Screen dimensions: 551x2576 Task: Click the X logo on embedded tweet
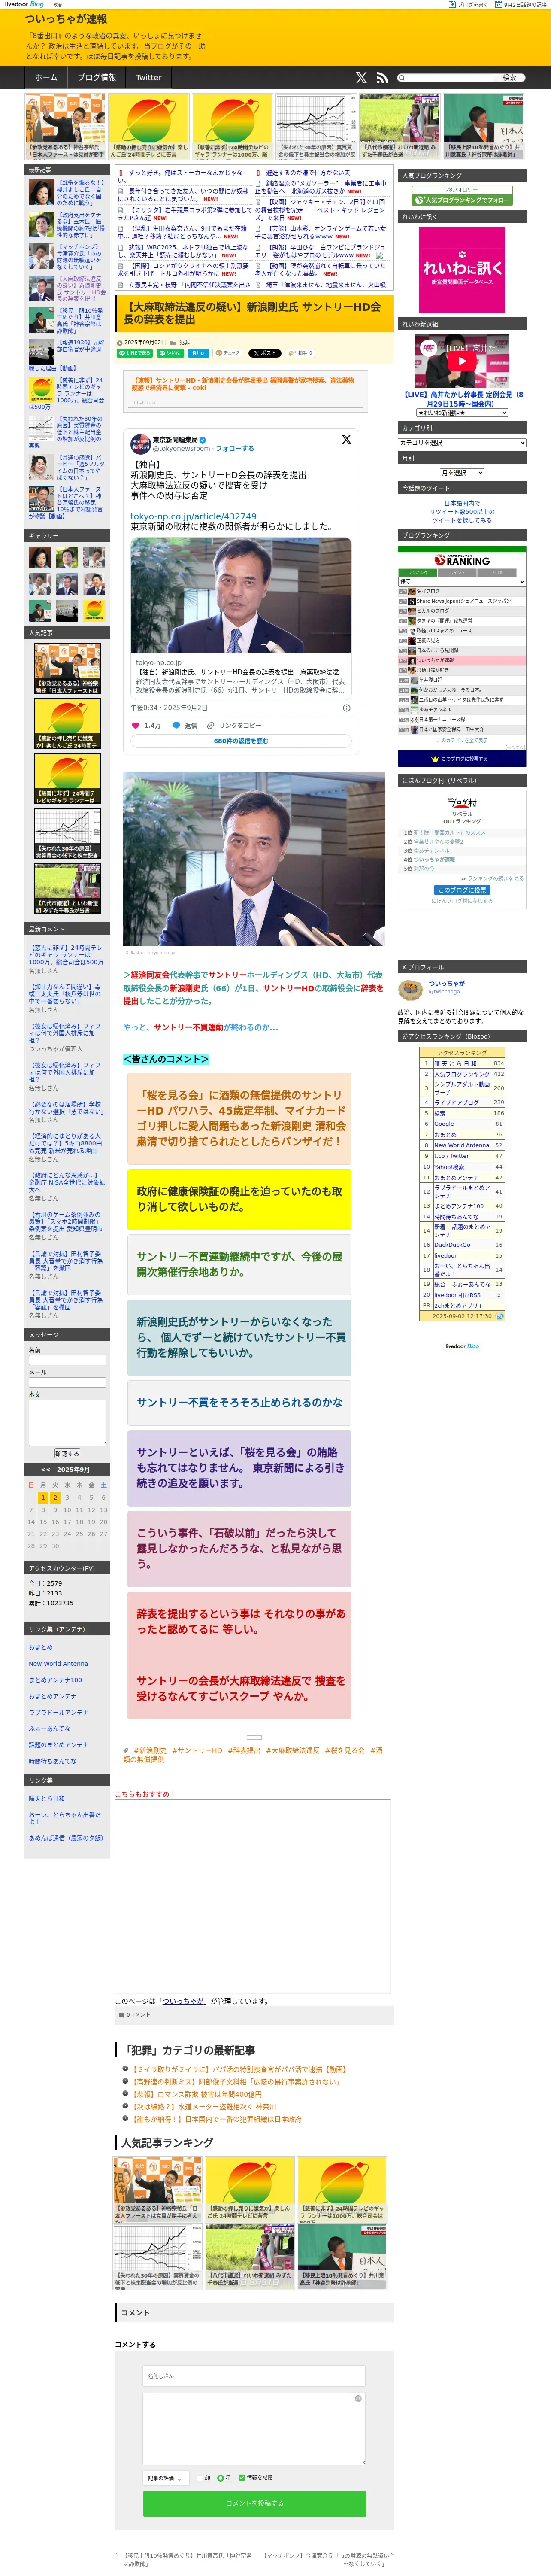(x=346, y=439)
